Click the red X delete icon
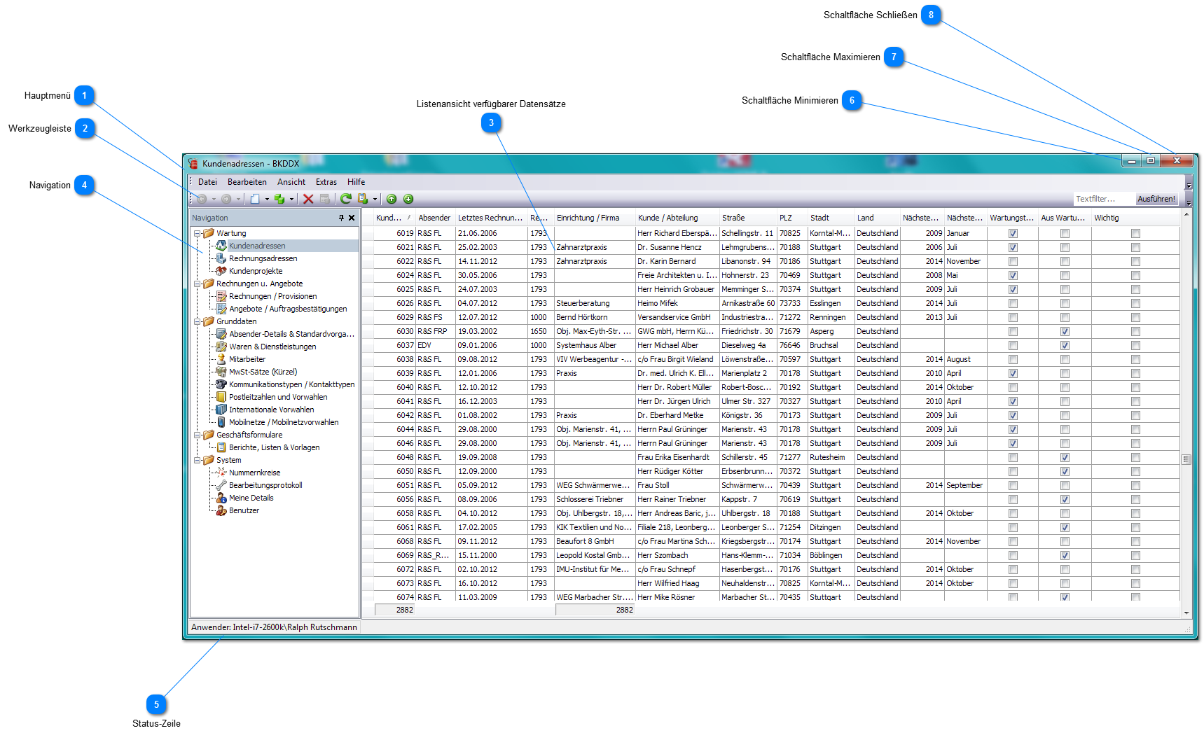Image resolution: width=1204 pixels, height=740 pixels. click(308, 200)
